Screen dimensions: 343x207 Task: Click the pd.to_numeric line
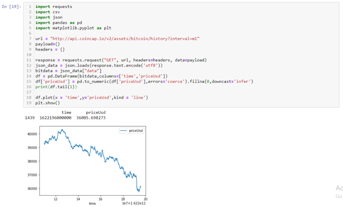coord(144,81)
